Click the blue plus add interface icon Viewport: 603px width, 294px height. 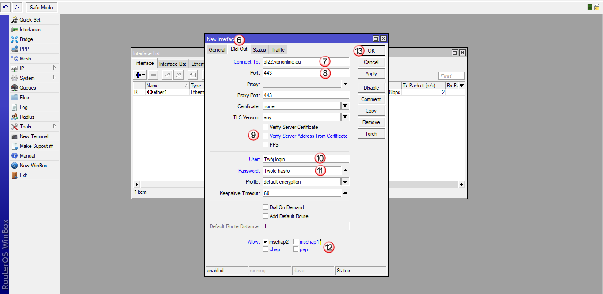pos(139,75)
